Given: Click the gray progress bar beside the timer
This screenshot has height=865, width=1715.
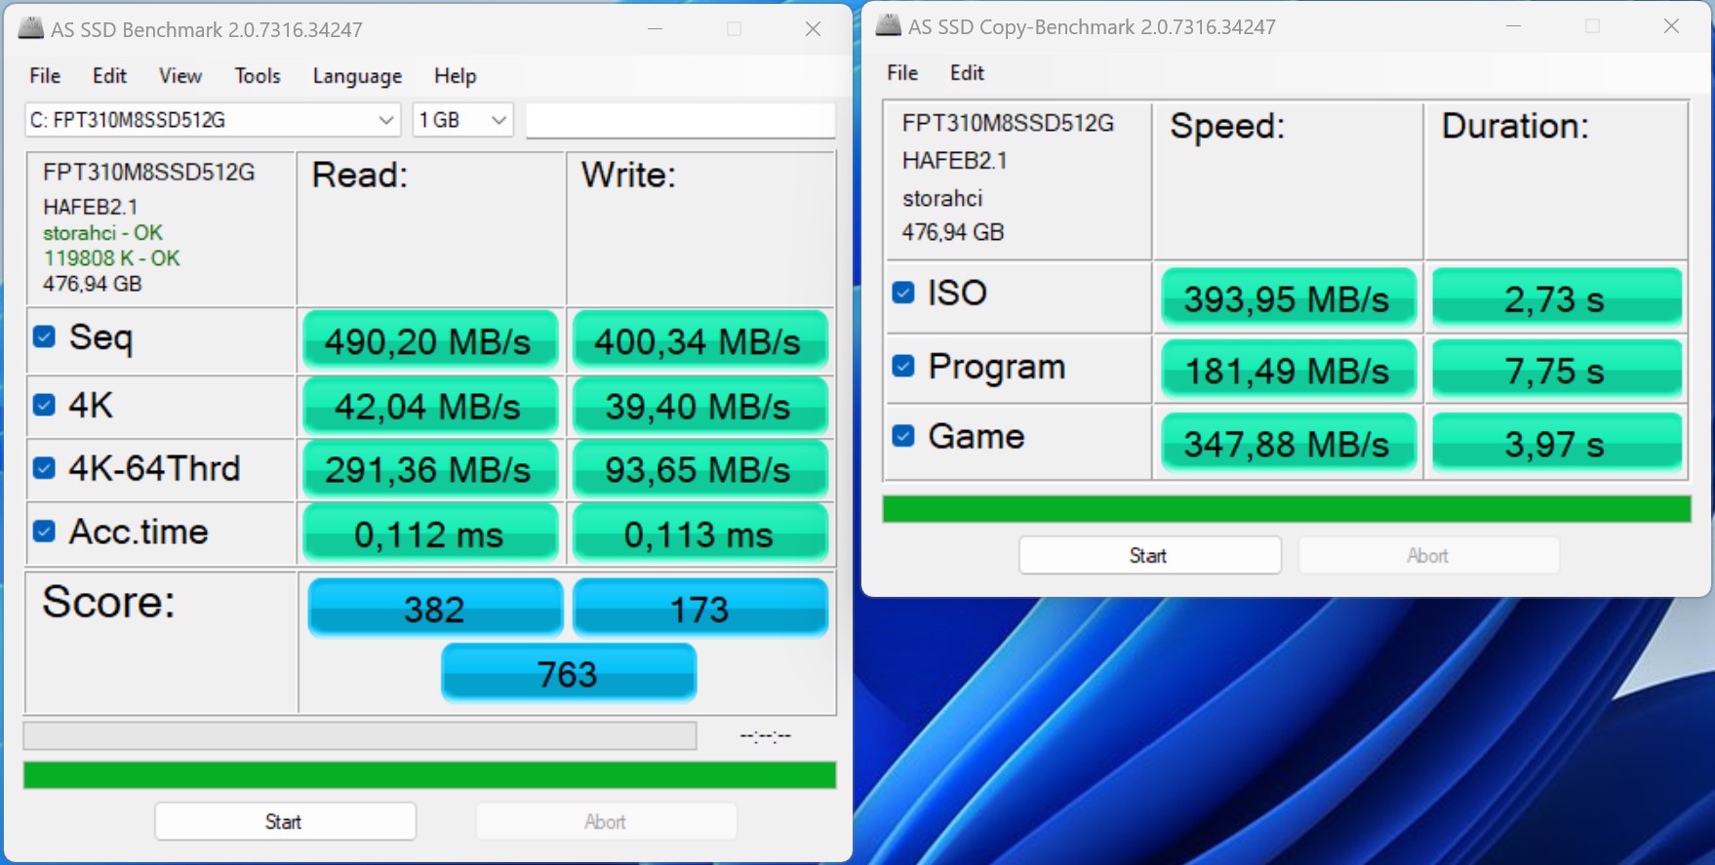Looking at the screenshot, I should (x=360, y=735).
